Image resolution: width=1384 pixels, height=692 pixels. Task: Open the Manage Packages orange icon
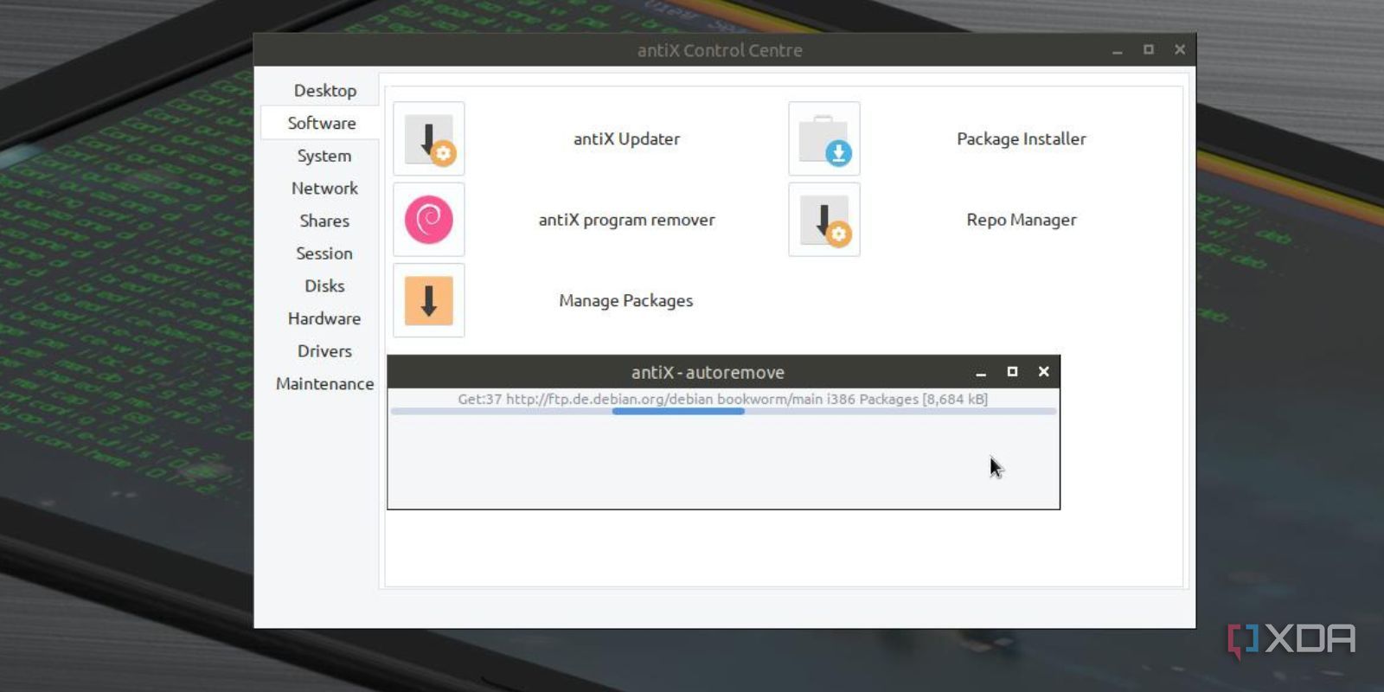[x=429, y=300]
